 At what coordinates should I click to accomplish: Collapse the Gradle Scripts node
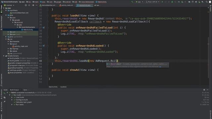pos(4,56)
